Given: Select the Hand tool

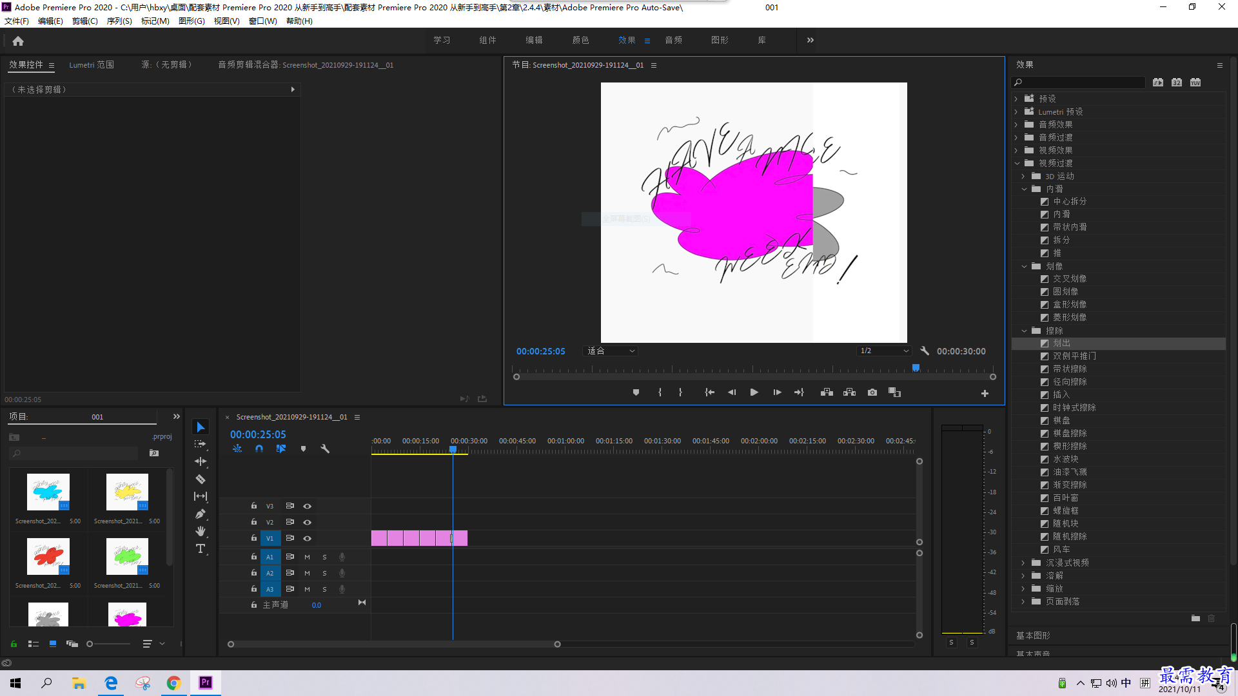Looking at the screenshot, I should coord(201,531).
